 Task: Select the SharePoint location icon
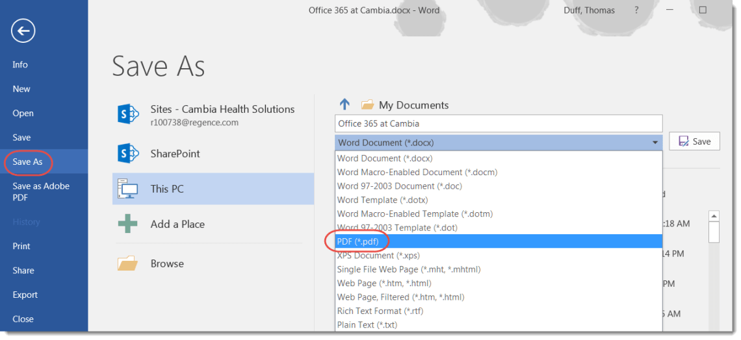point(128,153)
